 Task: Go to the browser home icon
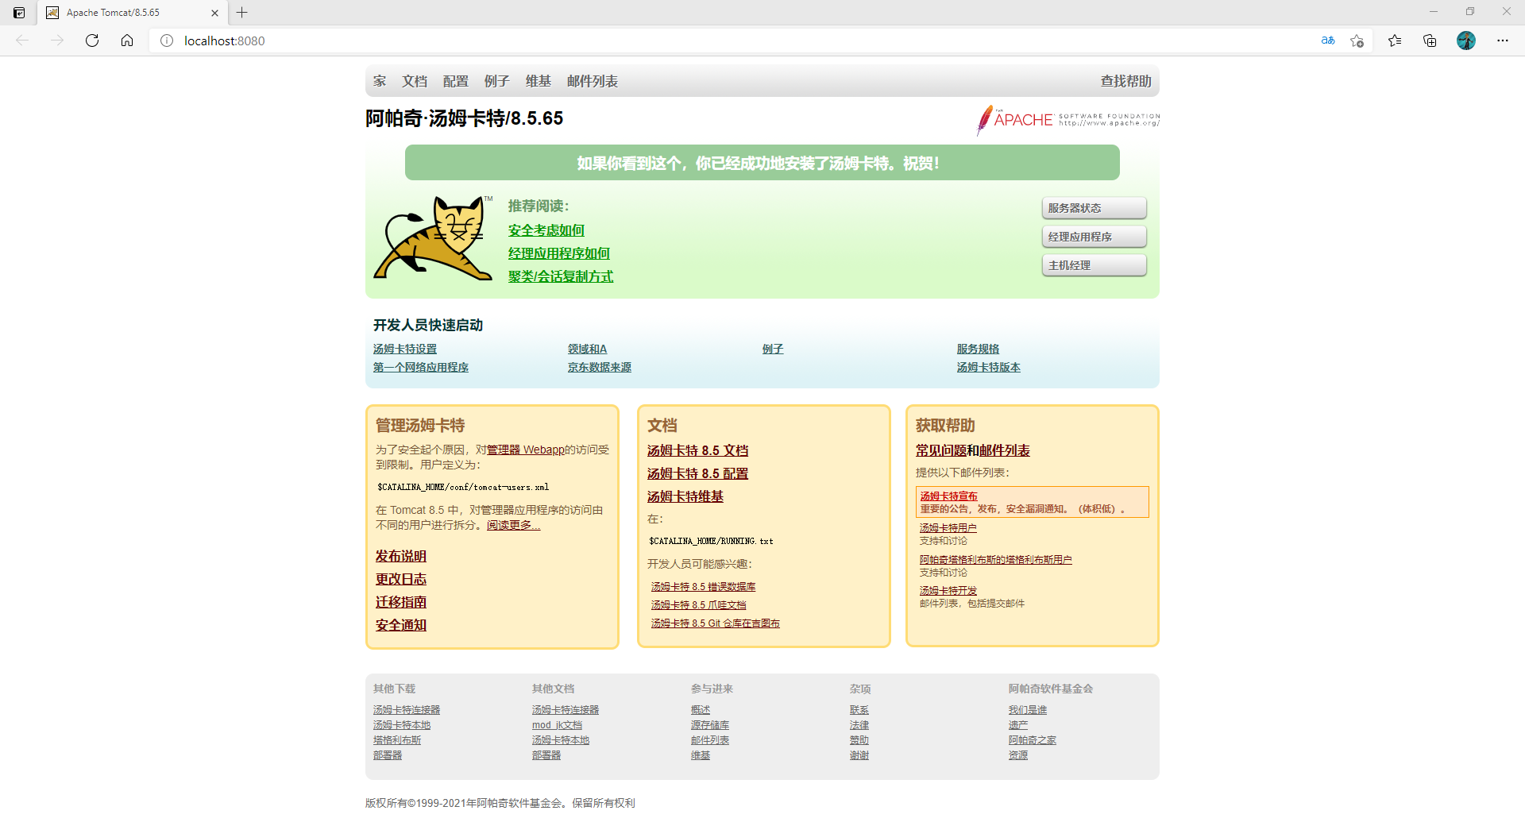(127, 41)
